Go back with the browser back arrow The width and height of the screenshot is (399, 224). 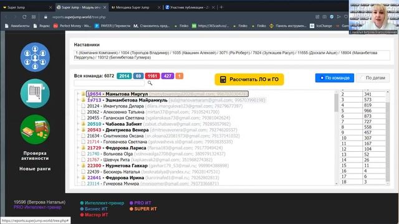tap(7, 17)
